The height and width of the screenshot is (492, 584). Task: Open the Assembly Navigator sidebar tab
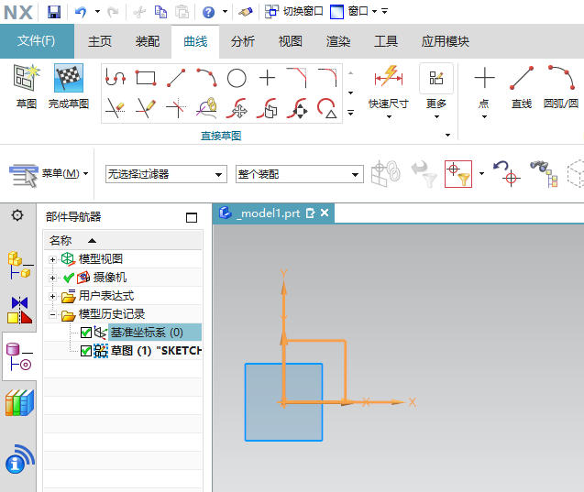coord(20,265)
